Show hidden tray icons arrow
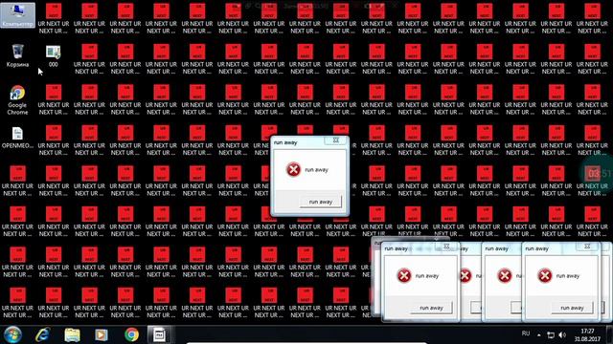The height and width of the screenshot is (344, 613). (x=539, y=334)
